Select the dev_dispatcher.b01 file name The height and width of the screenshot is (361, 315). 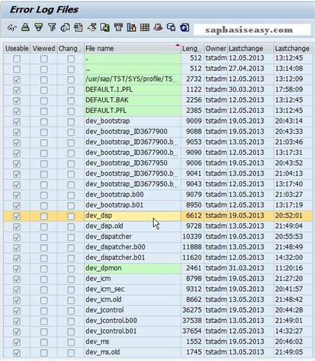[115, 257]
